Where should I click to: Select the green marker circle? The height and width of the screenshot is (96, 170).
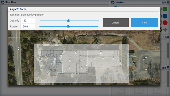point(165,9)
